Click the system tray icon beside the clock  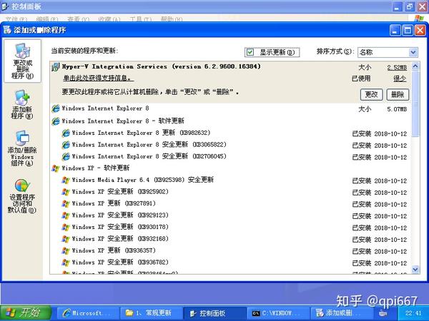(383, 313)
